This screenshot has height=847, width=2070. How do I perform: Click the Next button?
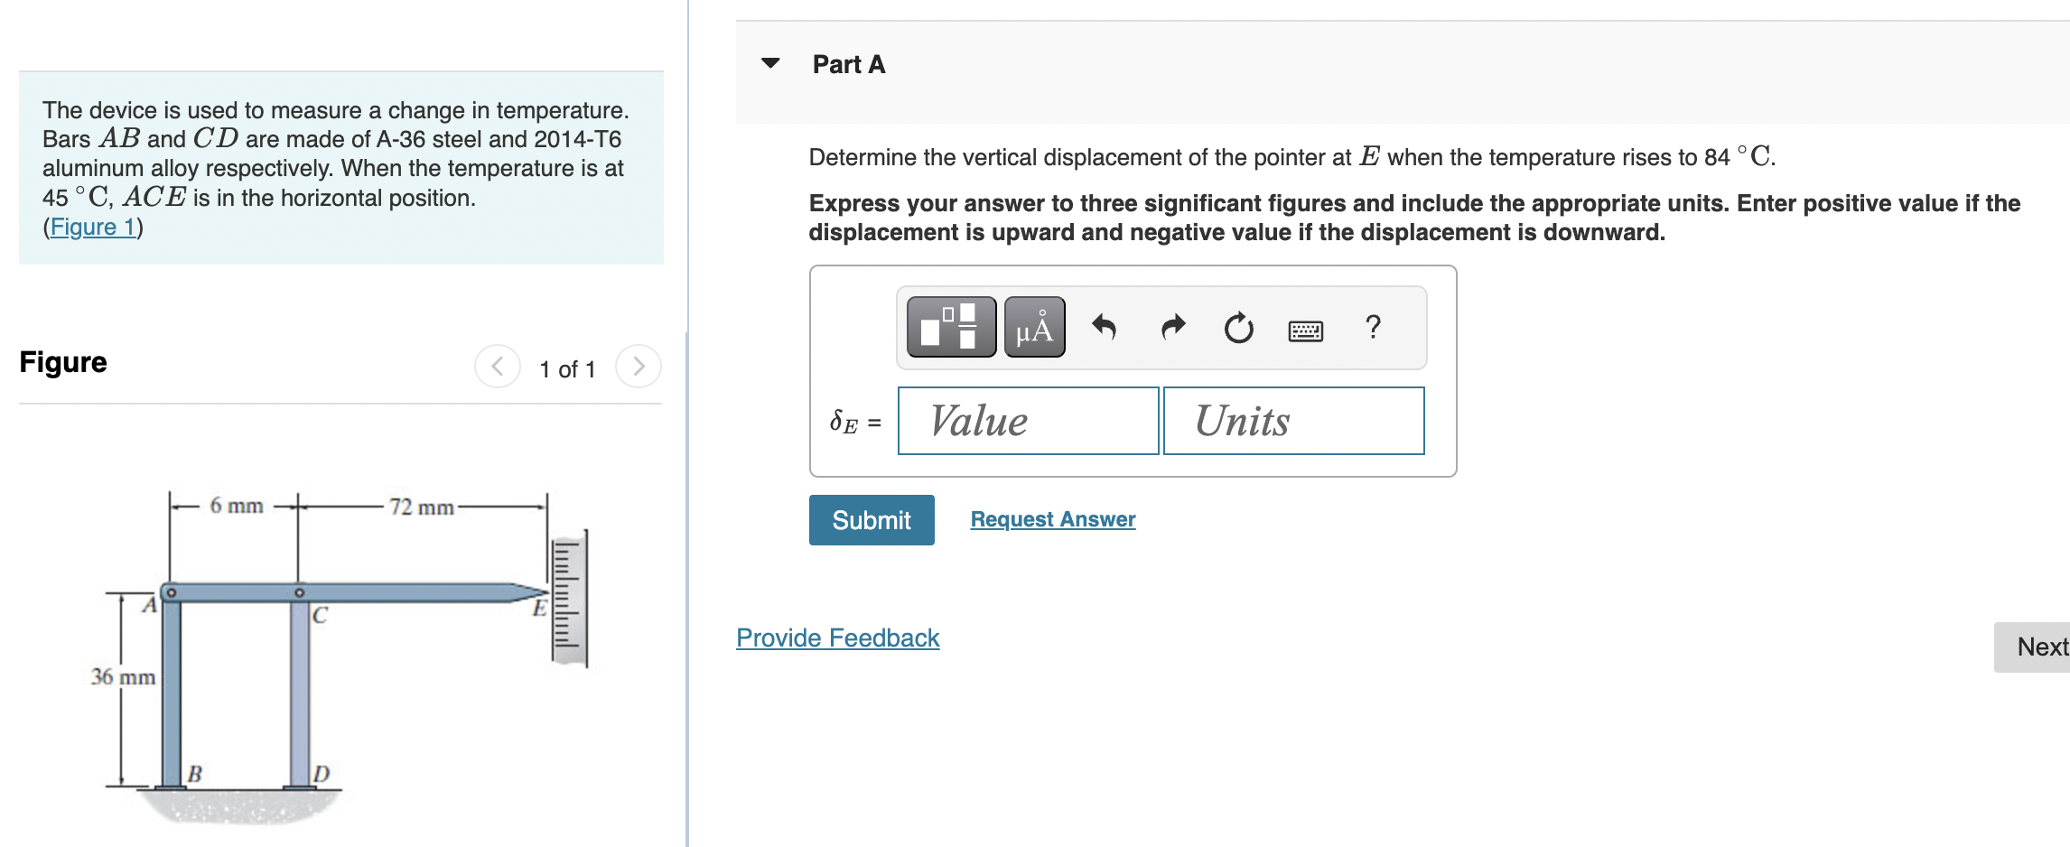coord(2042,647)
